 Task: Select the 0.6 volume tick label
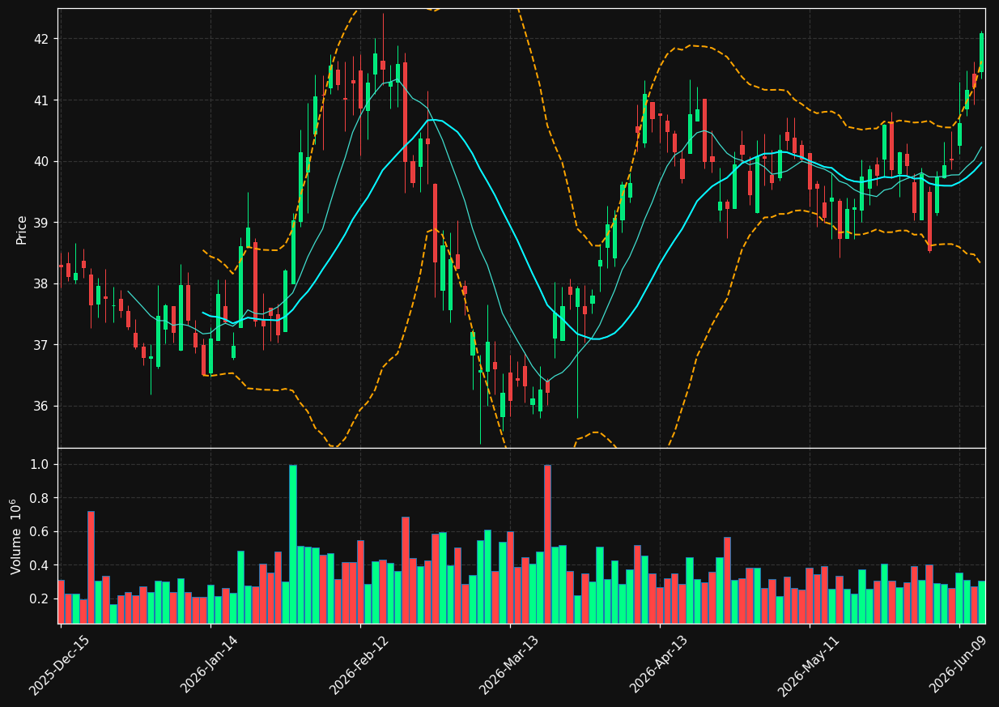[x=41, y=531]
